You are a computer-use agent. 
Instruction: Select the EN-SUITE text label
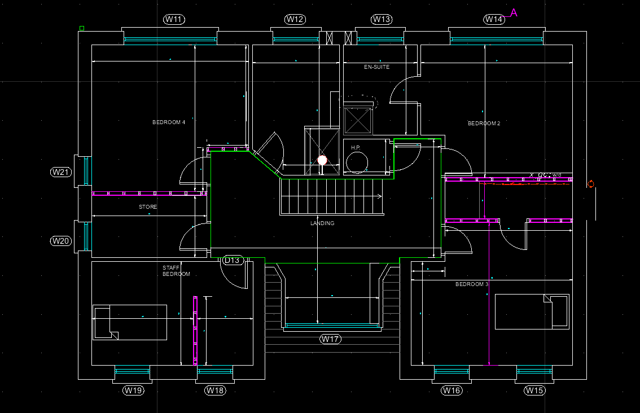376,67
